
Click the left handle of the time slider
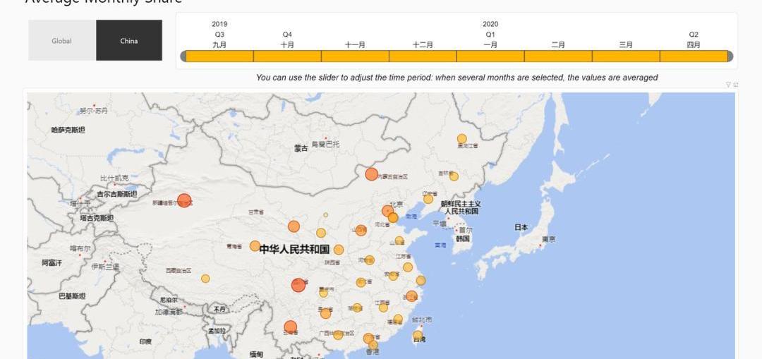[x=183, y=56]
